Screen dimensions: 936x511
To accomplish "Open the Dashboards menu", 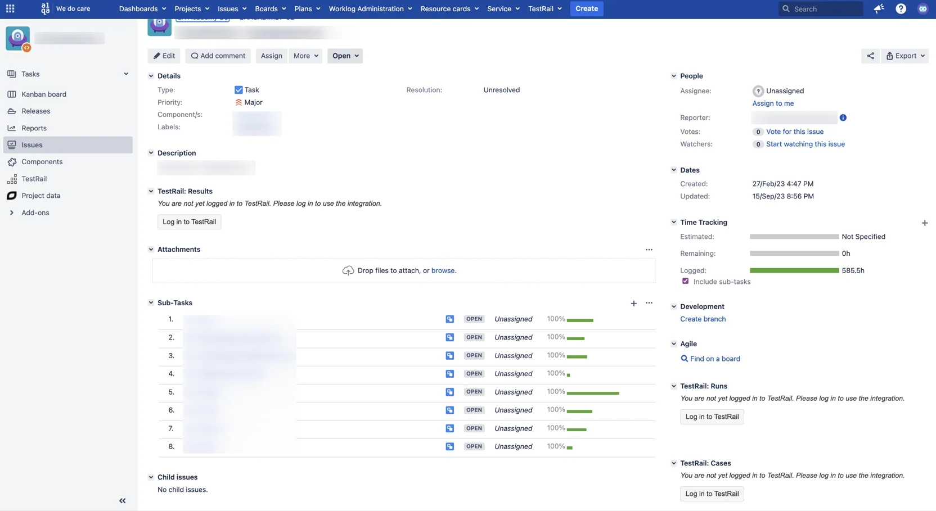I will (x=142, y=8).
